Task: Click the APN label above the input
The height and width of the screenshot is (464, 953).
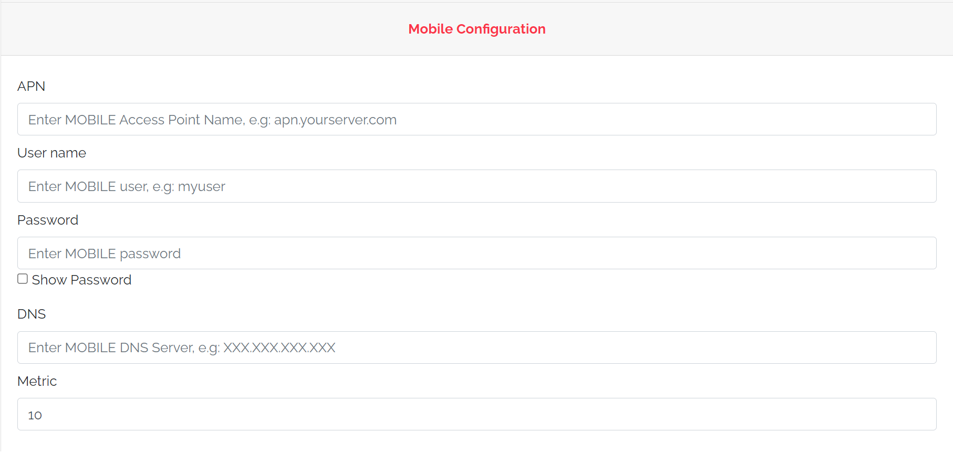Action: (x=31, y=86)
